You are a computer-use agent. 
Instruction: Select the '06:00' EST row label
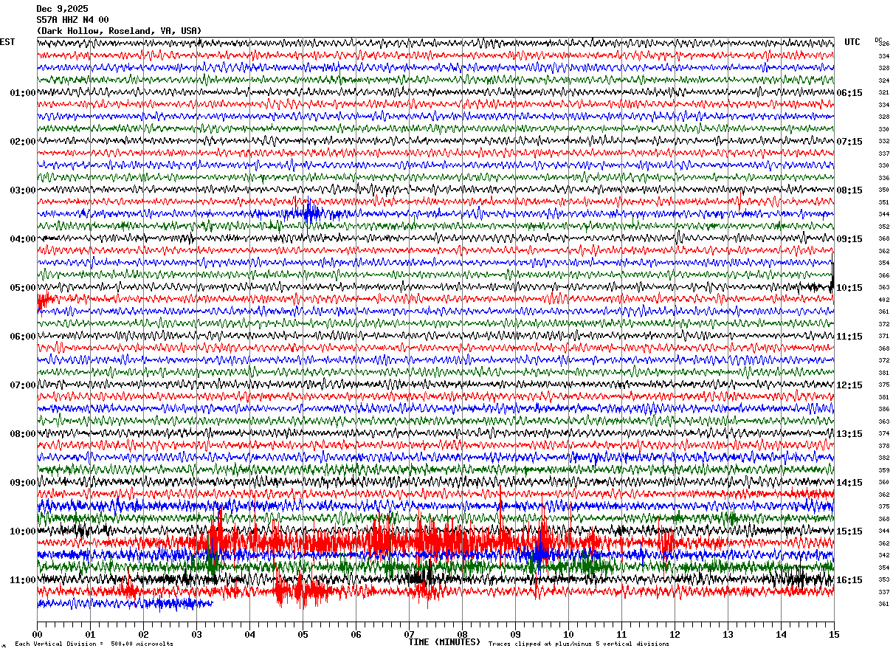23,337
